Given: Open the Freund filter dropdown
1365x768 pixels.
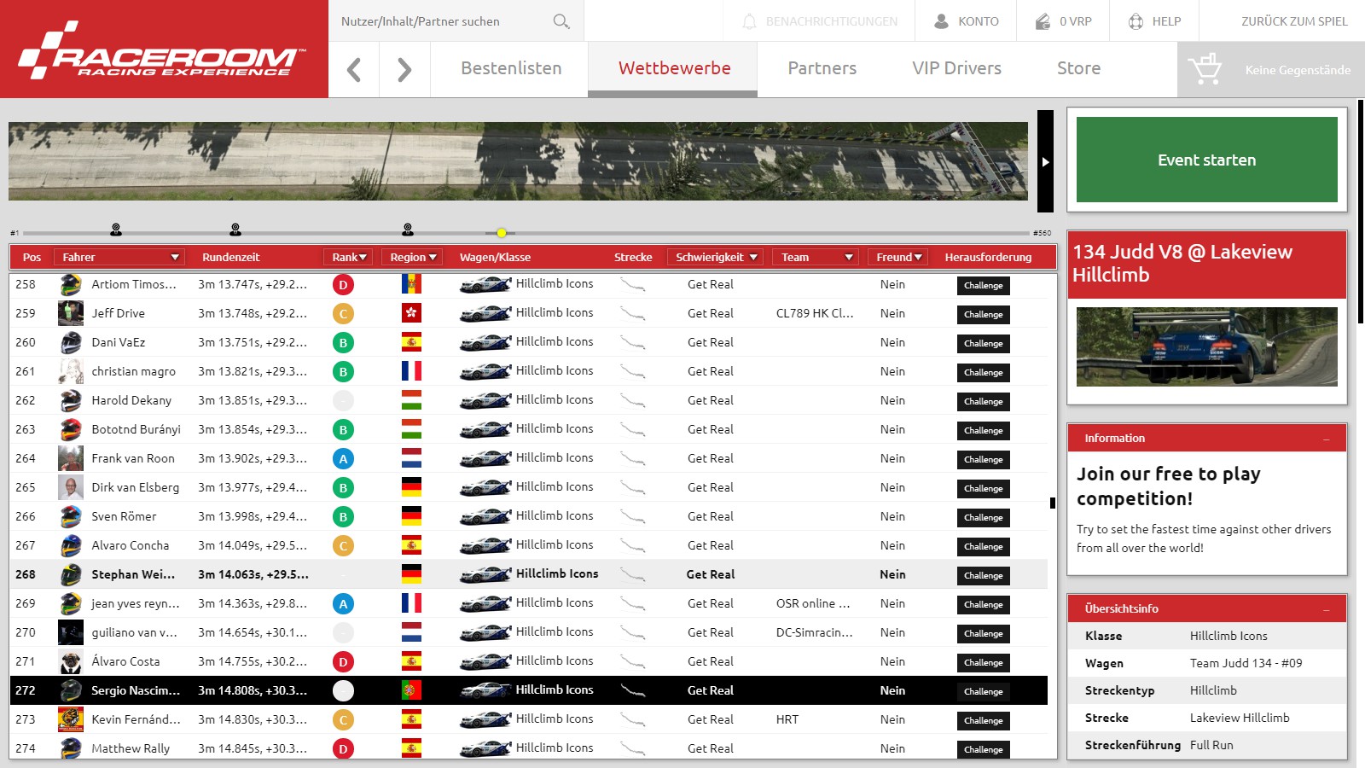Looking at the screenshot, I should click(898, 257).
